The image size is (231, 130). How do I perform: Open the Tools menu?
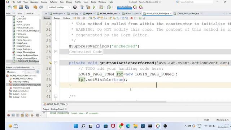(x=93, y=2)
